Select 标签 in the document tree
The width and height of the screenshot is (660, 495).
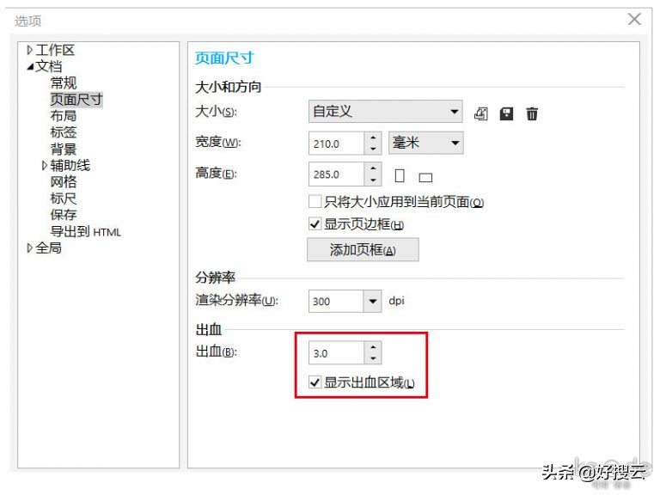(64, 132)
